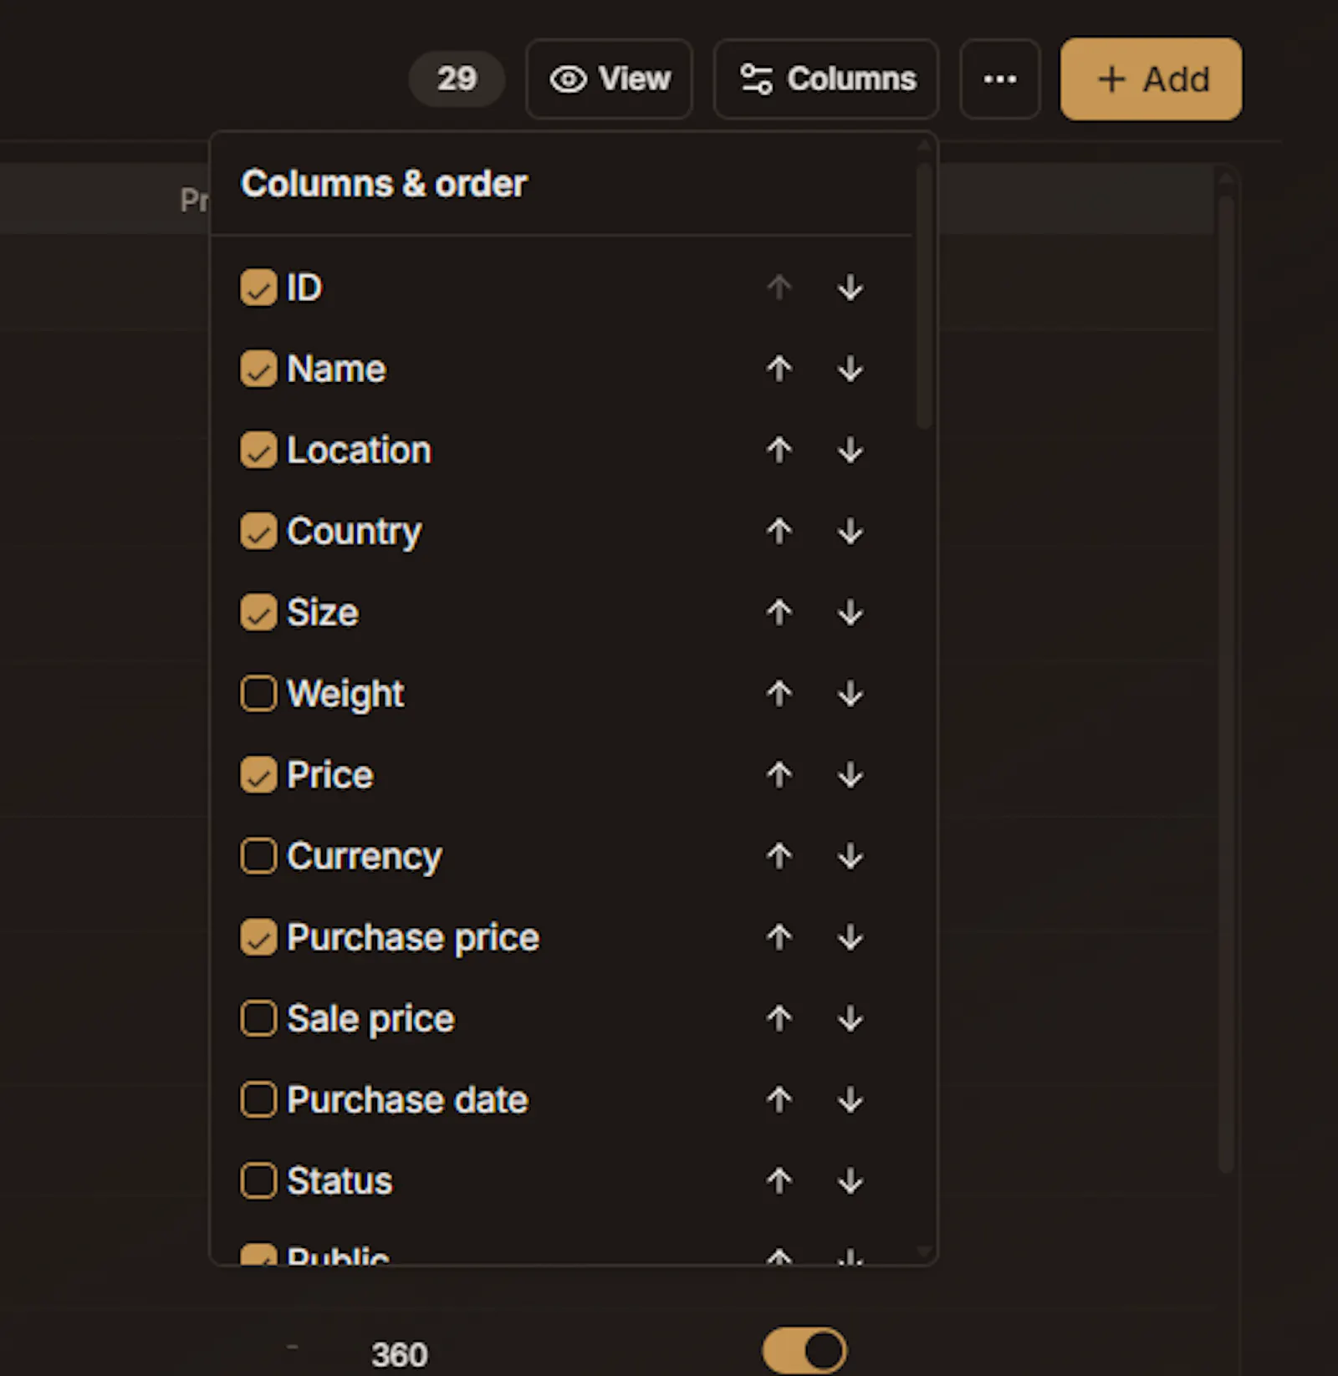
Task: Enable the Weight column
Action: [258, 693]
